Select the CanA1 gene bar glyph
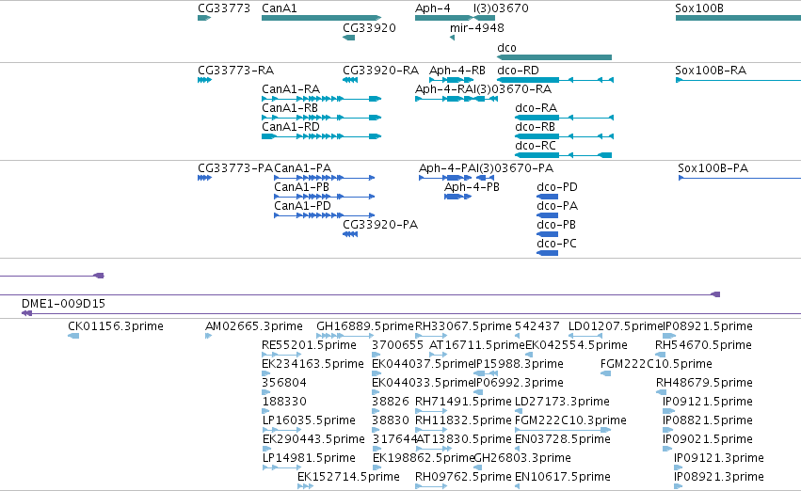 (321, 18)
